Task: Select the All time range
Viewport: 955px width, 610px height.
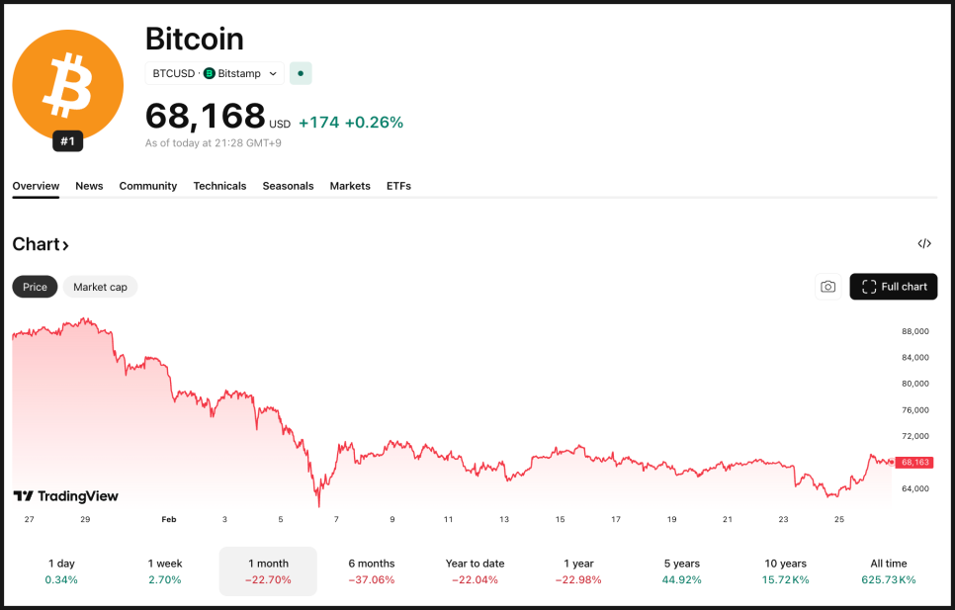Action: pyautogui.click(x=888, y=571)
